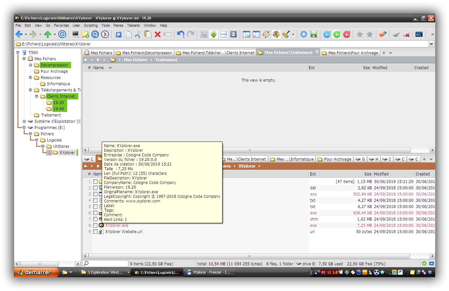Click the red Delete X icon
This screenshot has width=449, height=291.
(158, 34)
